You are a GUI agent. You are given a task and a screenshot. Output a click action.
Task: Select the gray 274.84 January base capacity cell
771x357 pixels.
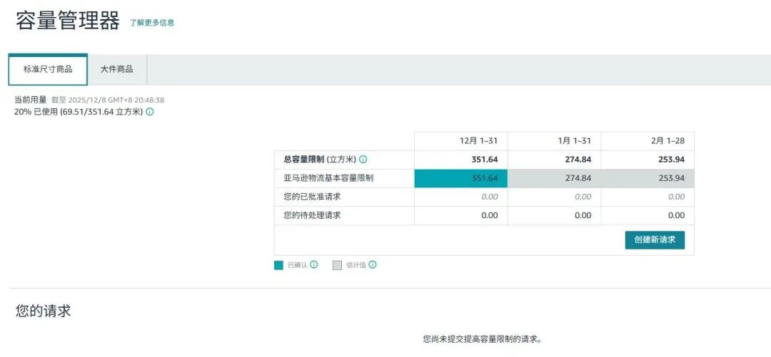point(554,178)
